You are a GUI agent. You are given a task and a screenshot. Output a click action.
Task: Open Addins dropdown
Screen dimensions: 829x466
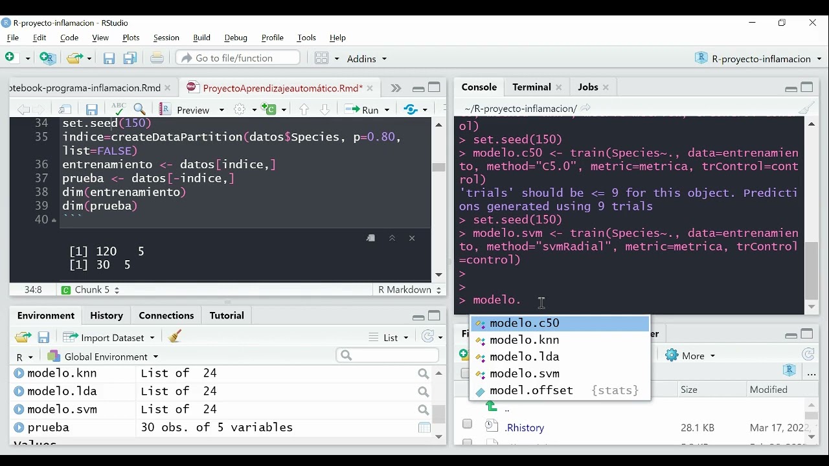367,58
